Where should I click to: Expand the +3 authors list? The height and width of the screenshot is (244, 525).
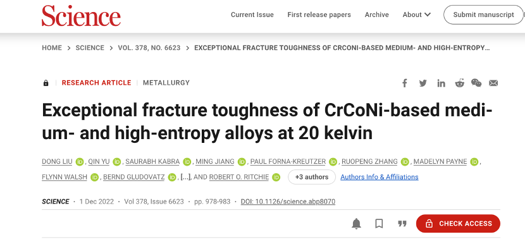point(312,177)
